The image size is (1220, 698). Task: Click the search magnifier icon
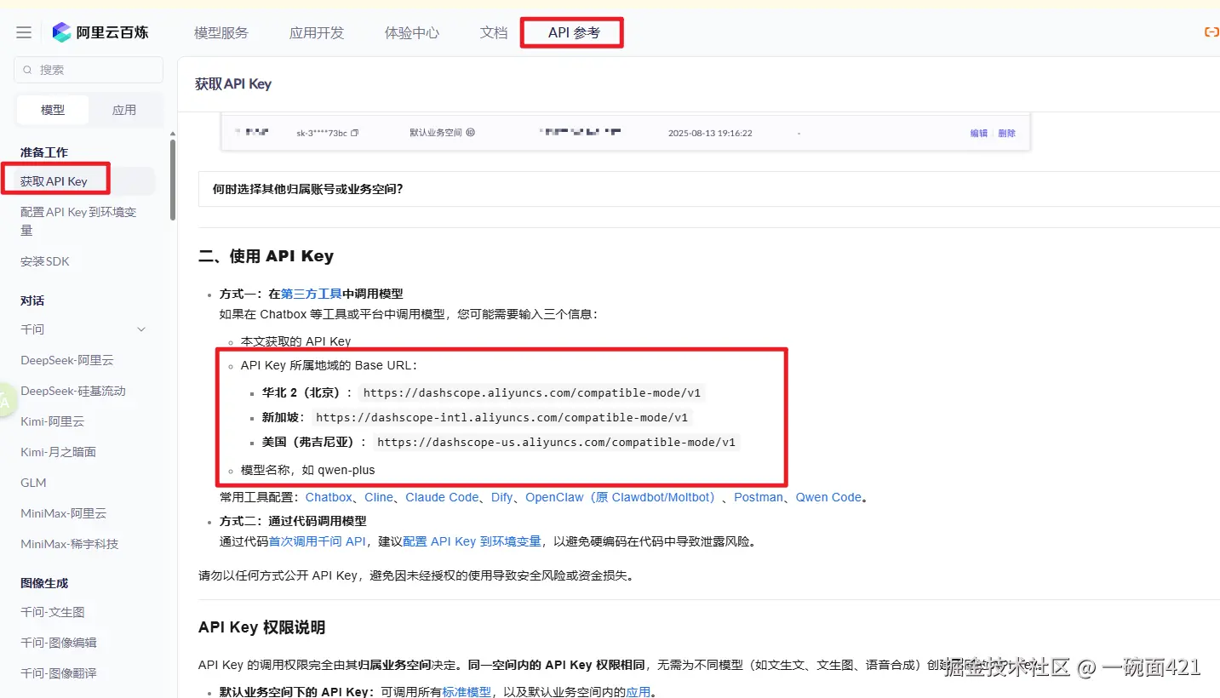coord(28,70)
